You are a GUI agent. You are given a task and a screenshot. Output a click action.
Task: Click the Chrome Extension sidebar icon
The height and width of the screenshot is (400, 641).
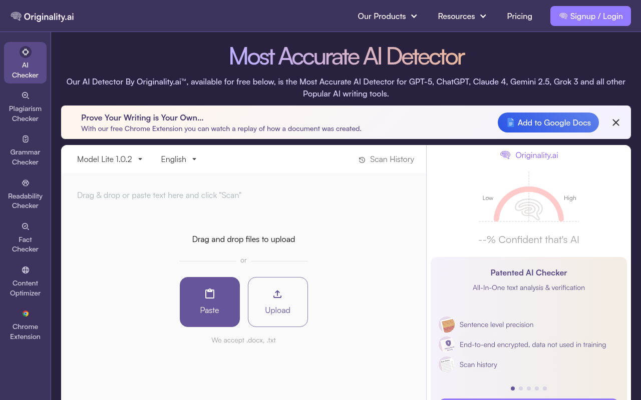point(25,324)
